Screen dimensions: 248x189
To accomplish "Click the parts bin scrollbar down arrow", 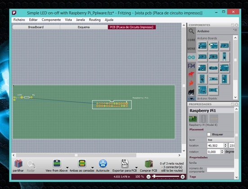I will pyautogui.click(x=235, y=97).
